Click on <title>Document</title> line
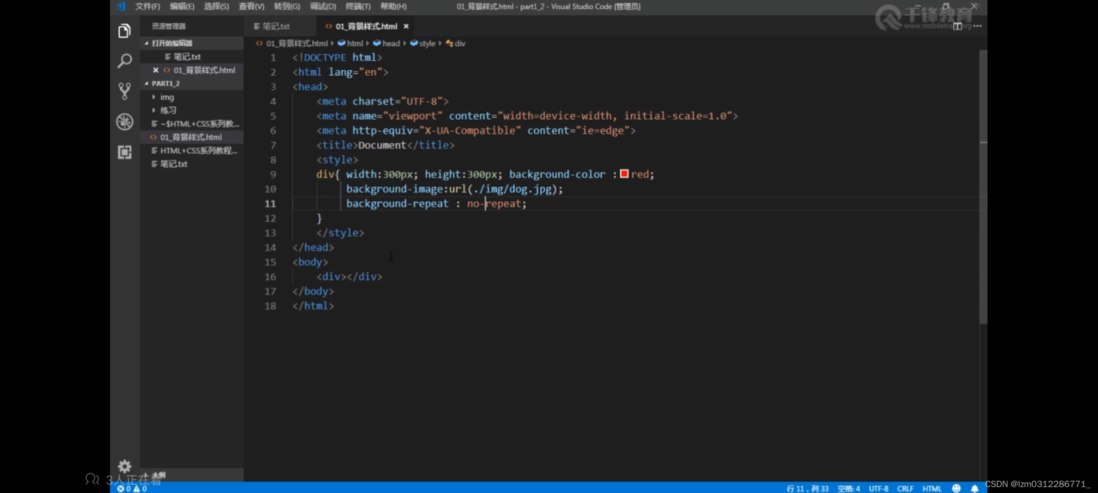 (x=385, y=145)
